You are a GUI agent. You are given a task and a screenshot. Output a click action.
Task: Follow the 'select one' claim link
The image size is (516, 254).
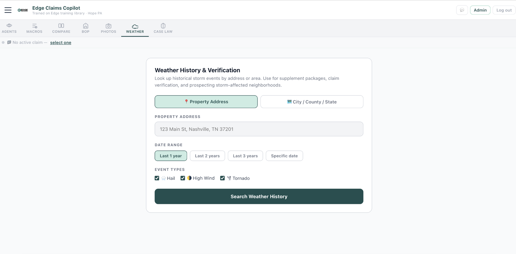(61, 42)
